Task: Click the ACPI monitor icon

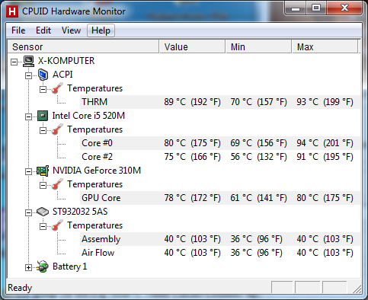Action: (x=43, y=75)
